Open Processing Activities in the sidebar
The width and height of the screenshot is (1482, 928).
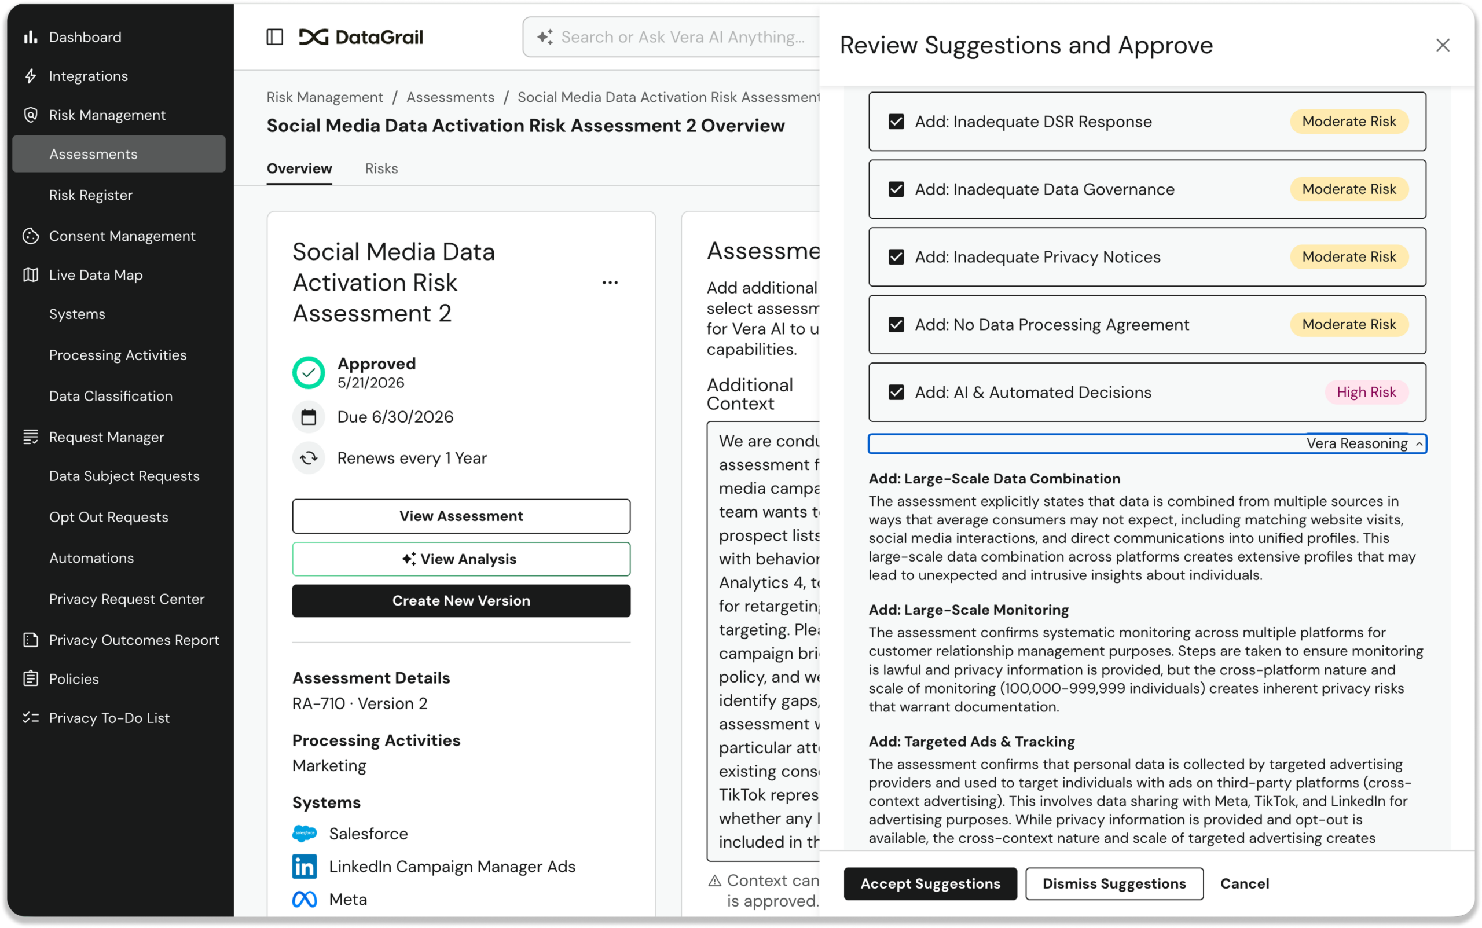(118, 355)
